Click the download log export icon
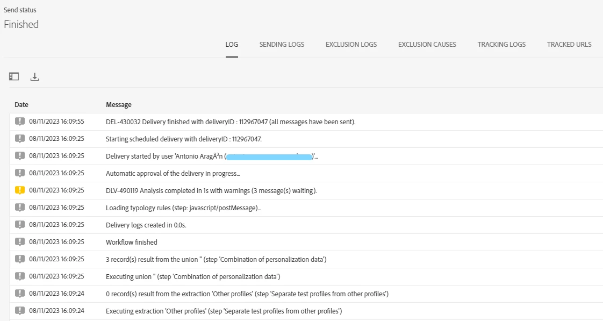The image size is (603, 321). click(34, 77)
